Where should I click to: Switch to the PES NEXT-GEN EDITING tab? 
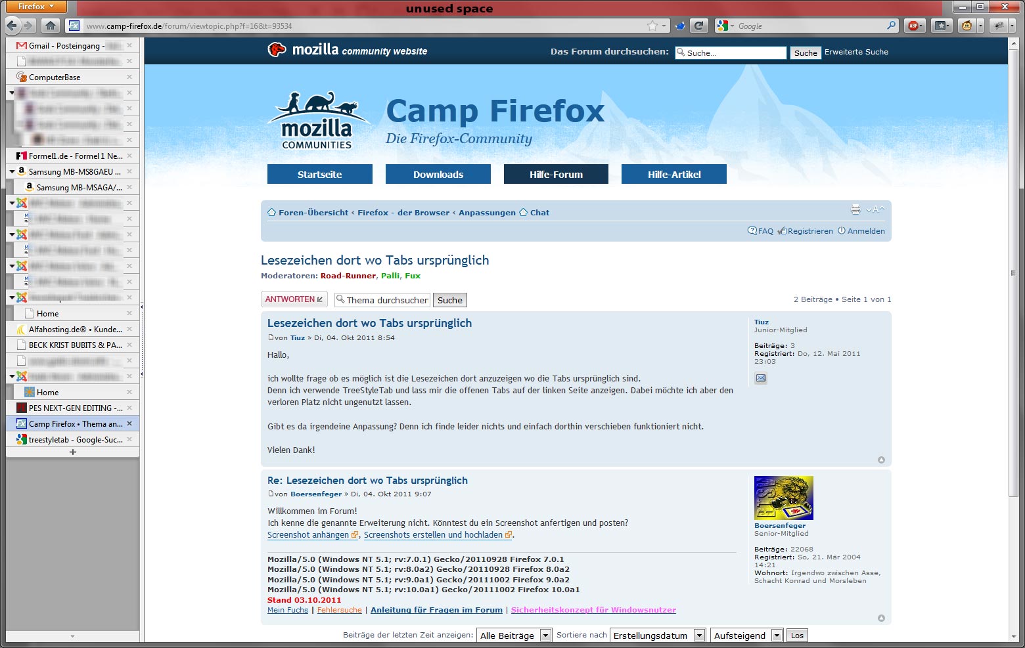[x=72, y=408]
